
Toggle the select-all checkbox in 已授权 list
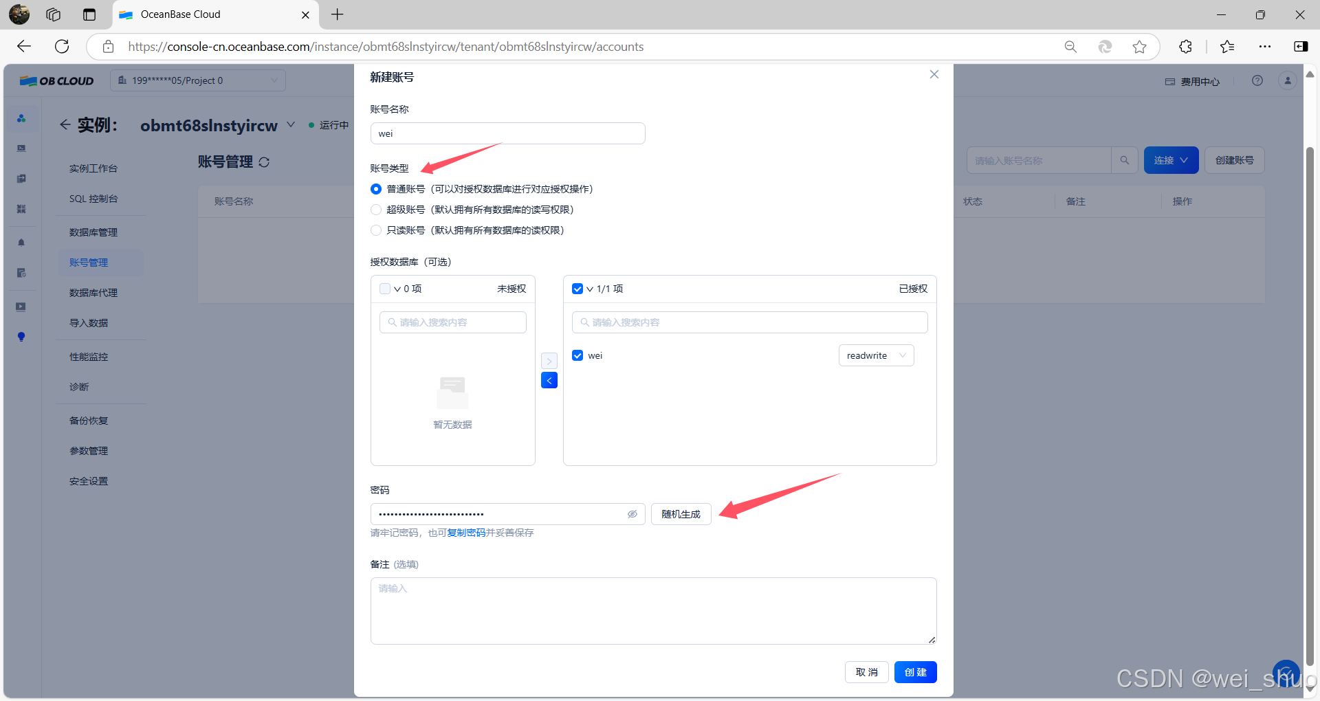point(577,289)
